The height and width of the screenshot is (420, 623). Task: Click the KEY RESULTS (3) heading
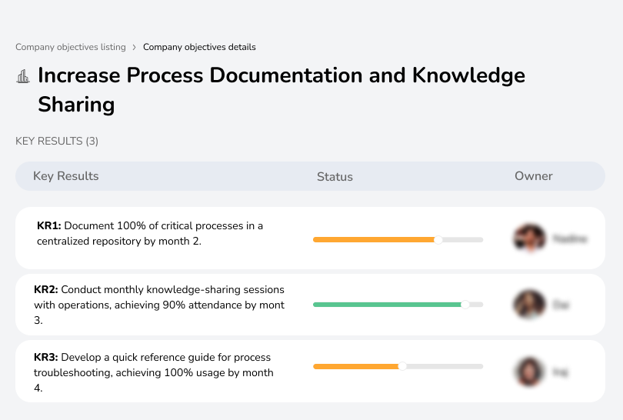(x=57, y=141)
